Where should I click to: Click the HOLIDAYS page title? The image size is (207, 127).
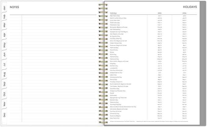click(190, 7)
